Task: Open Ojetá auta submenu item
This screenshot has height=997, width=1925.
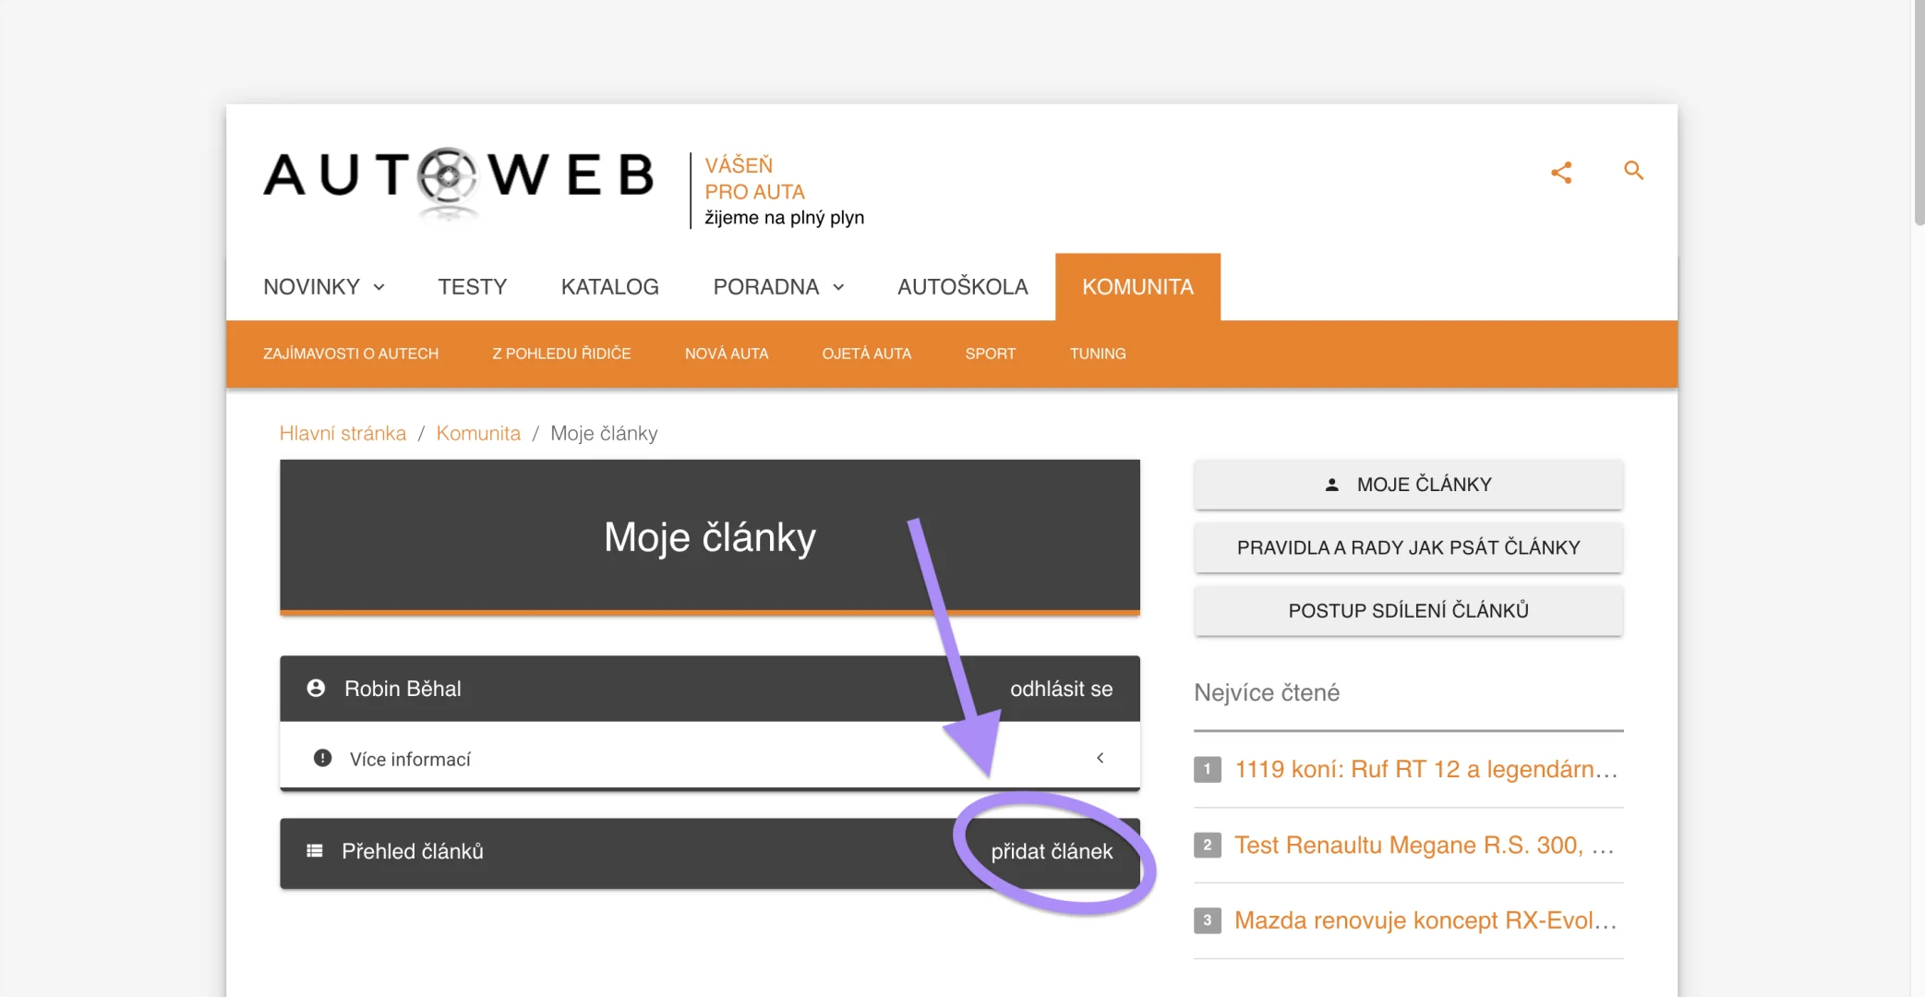Action: pyautogui.click(x=866, y=354)
